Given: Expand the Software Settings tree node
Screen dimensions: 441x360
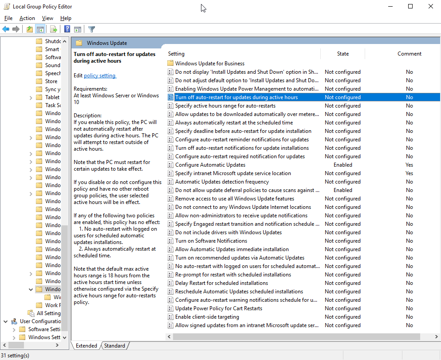Looking at the screenshot, I should tap(14, 329).
